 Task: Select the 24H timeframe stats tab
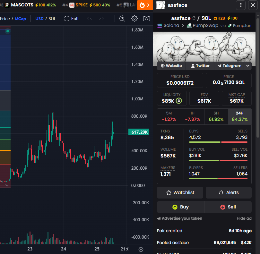coord(239,116)
